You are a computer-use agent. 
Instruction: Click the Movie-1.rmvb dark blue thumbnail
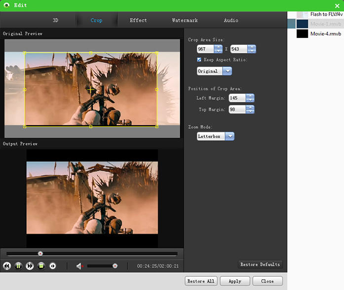tap(303, 24)
